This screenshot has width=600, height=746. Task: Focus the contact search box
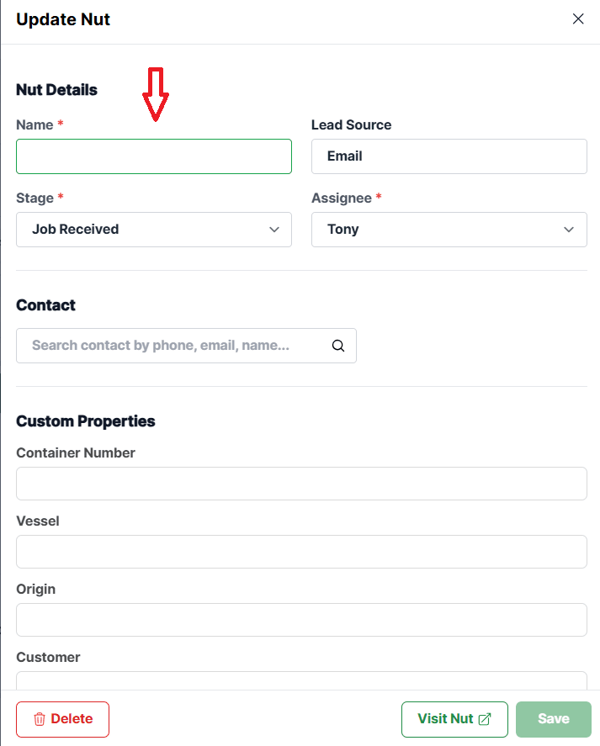click(186, 346)
